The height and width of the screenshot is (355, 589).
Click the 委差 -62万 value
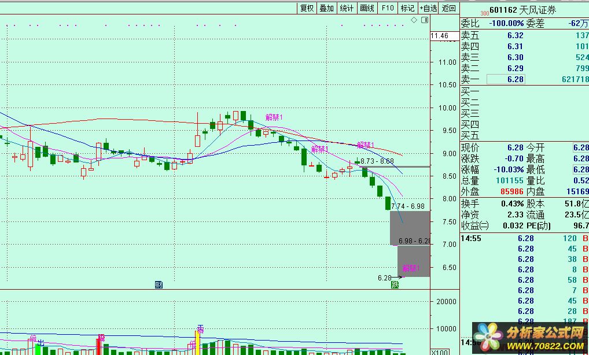(579, 24)
